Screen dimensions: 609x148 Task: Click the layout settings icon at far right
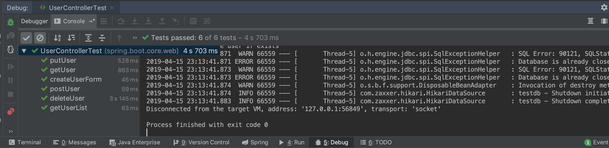tap(604, 21)
